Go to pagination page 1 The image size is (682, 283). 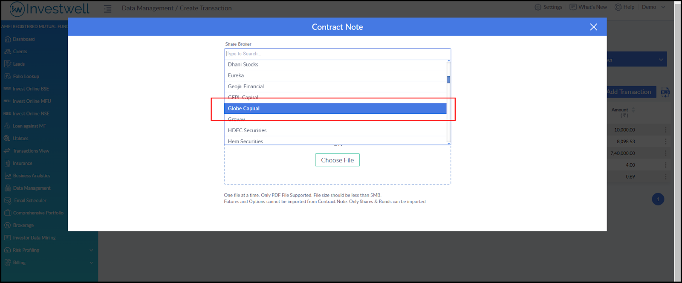[x=658, y=199]
